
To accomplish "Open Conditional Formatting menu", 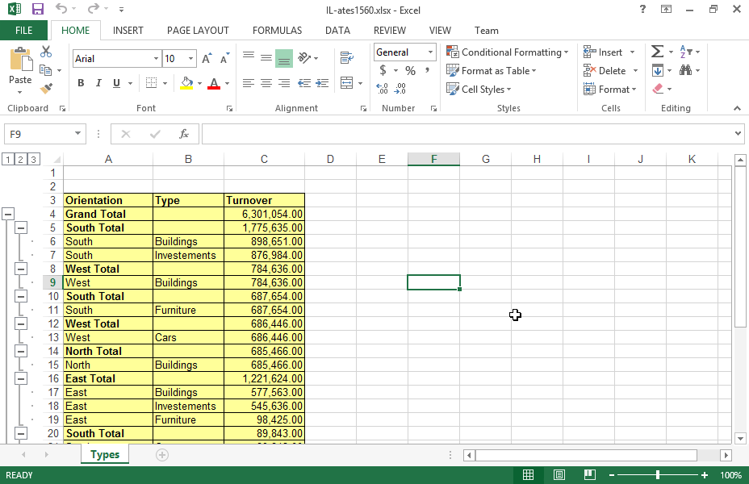I will pyautogui.click(x=507, y=52).
